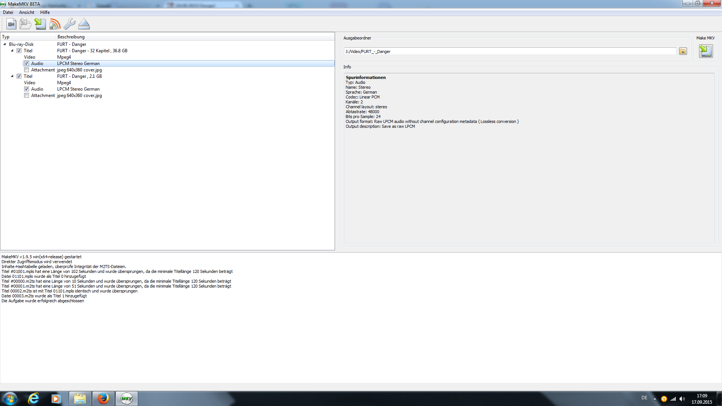This screenshot has height=406, width=722.
Task: Collapse the 32 Kapitel Titel node
Action: tap(12, 51)
